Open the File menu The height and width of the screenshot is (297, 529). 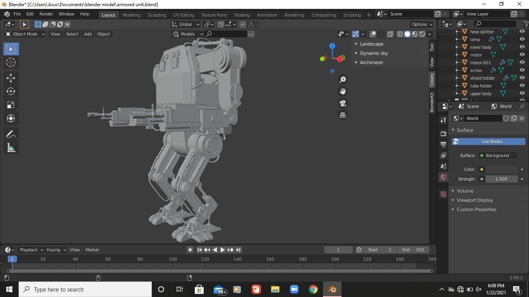(17, 14)
